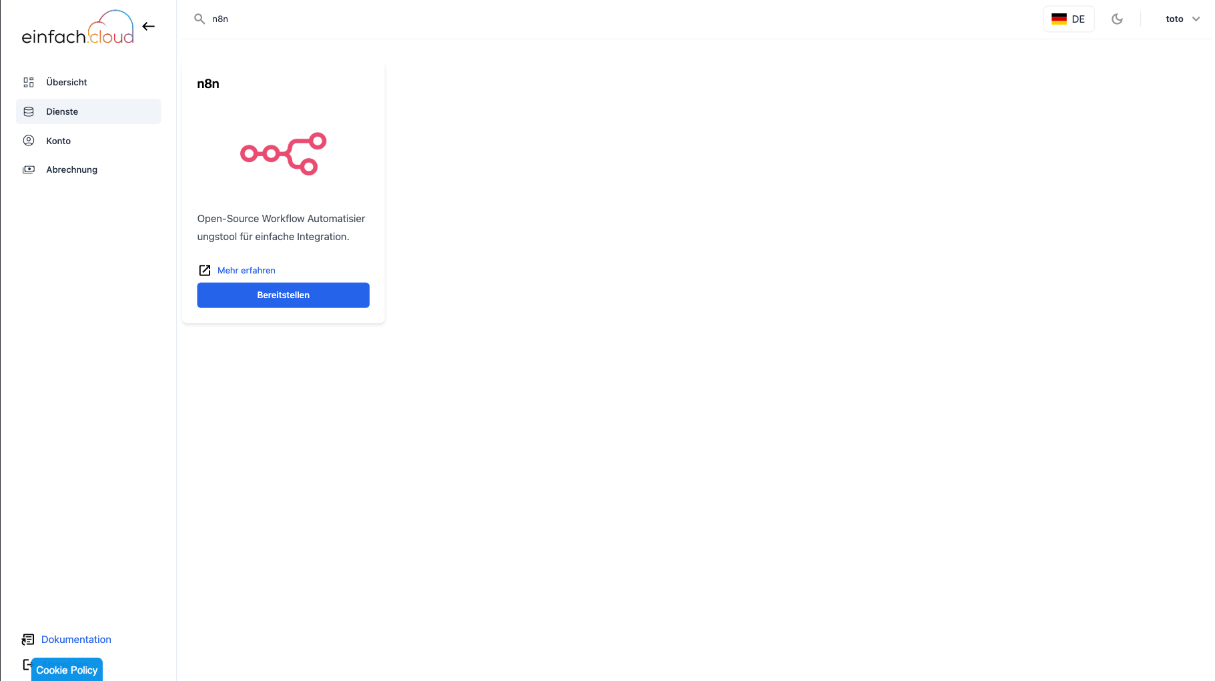Toggle dark mode moon icon
This screenshot has height=681, width=1215.
[1117, 19]
